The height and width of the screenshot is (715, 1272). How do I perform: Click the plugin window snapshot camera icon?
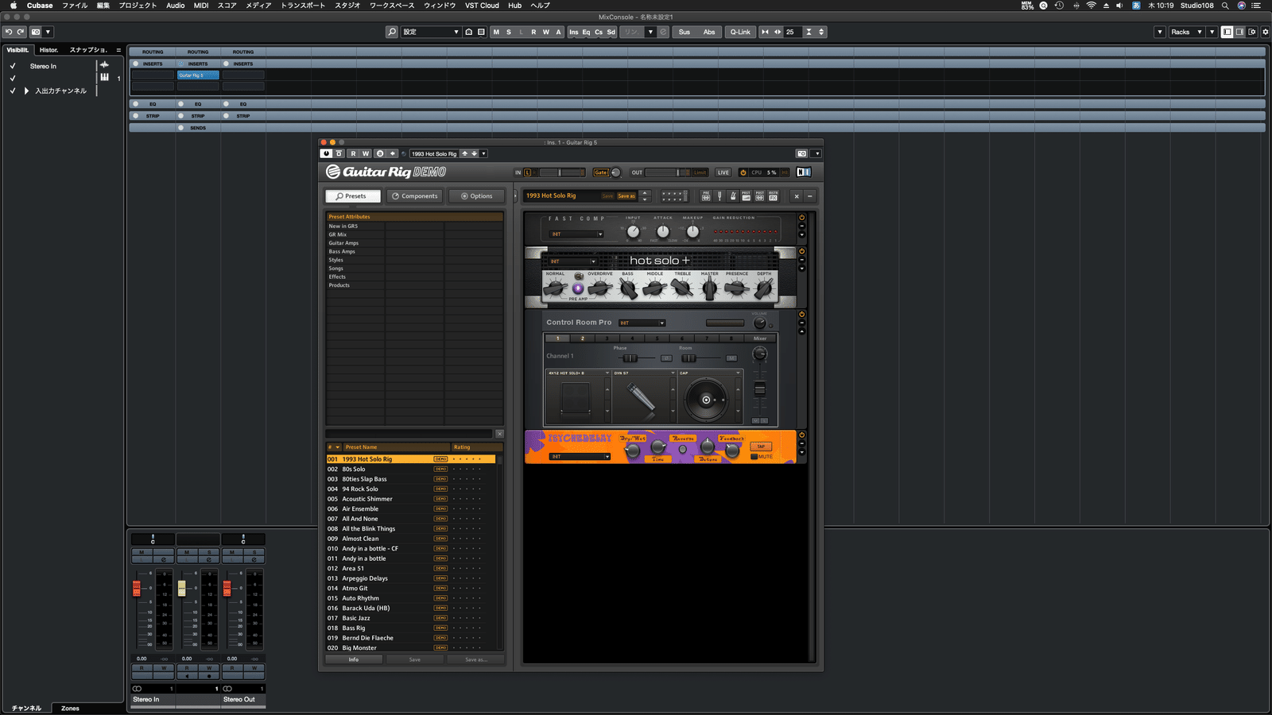802,153
